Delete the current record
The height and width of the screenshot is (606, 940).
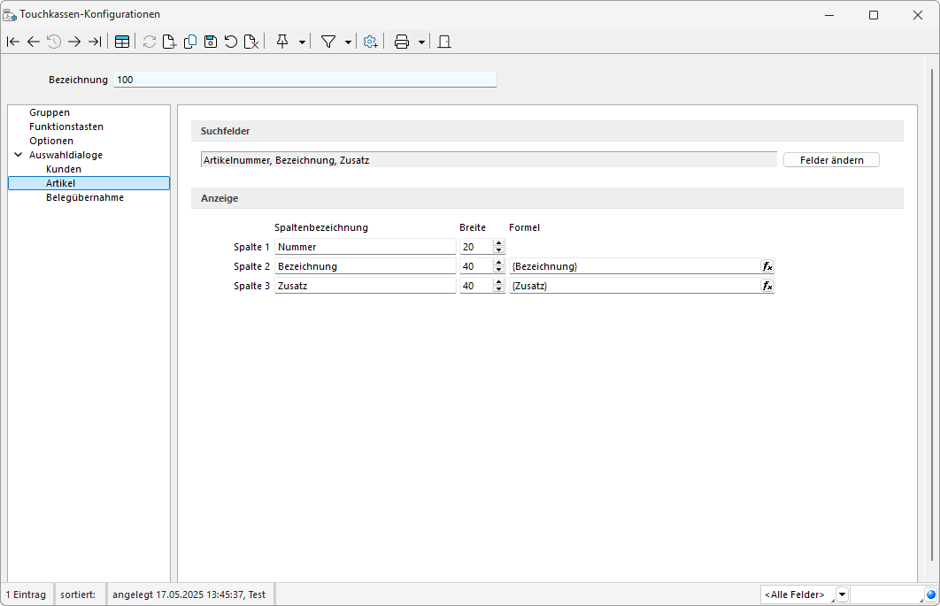click(x=251, y=42)
